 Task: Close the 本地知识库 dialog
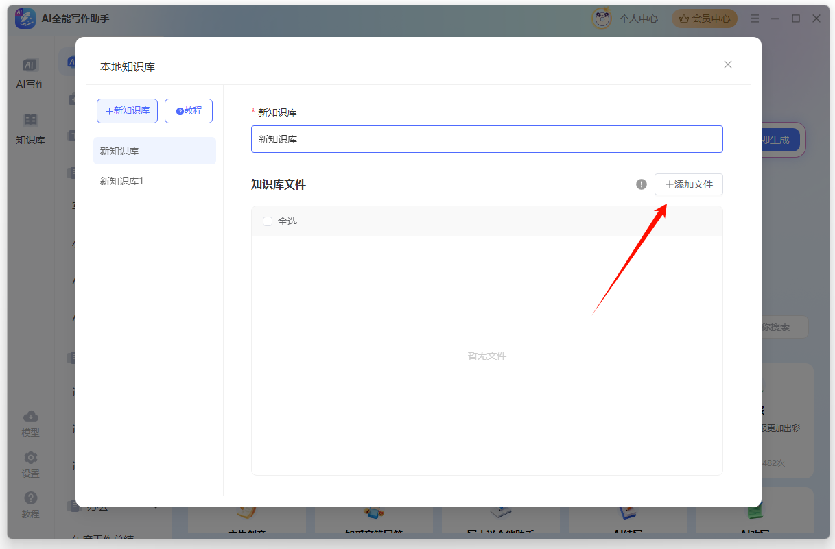pyautogui.click(x=728, y=64)
